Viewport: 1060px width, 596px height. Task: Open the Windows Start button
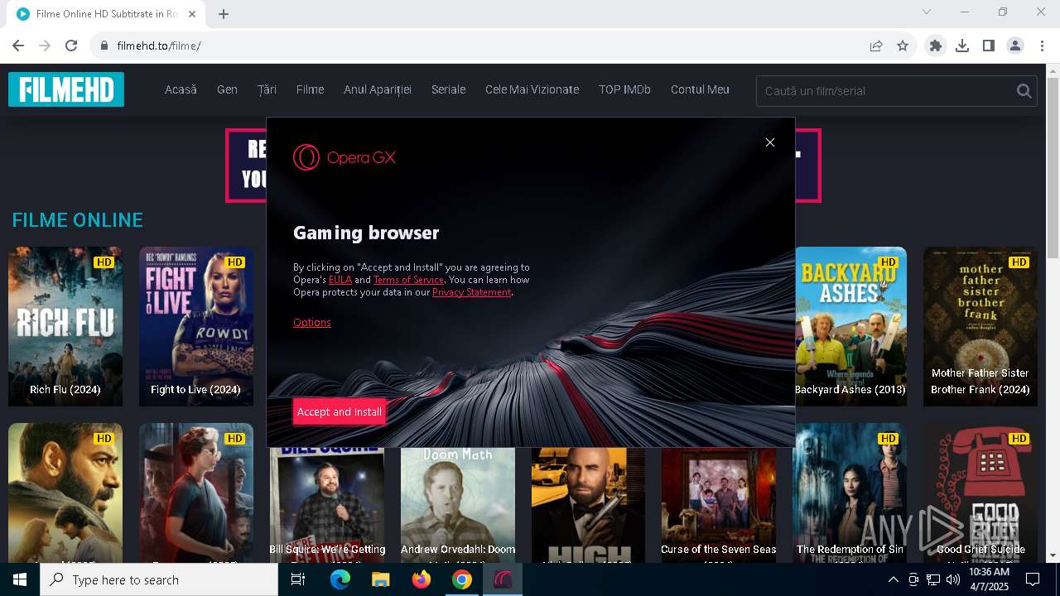click(20, 579)
